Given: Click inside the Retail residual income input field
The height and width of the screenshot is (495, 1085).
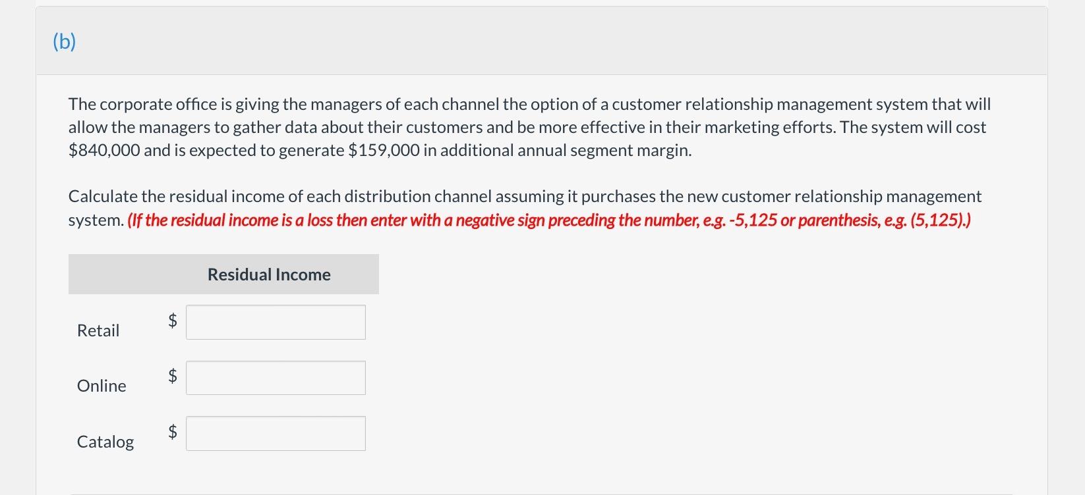Looking at the screenshot, I should pyautogui.click(x=275, y=322).
